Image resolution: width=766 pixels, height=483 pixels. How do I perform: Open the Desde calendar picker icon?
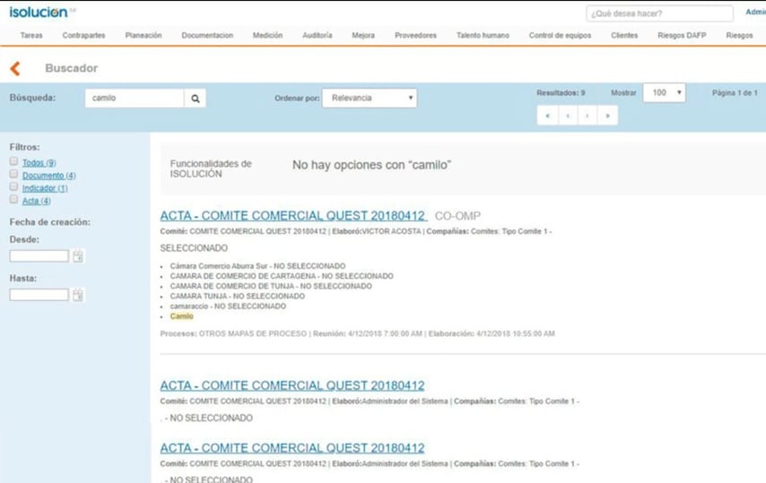point(78,256)
